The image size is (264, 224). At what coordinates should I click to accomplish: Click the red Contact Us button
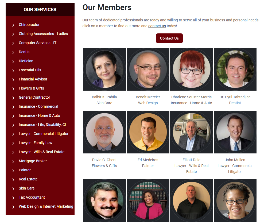[x=169, y=38]
